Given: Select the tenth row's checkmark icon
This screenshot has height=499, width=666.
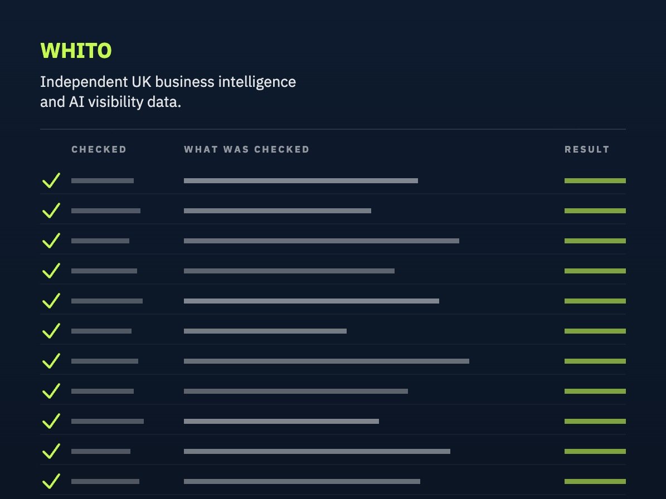Looking at the screenshot, I should click(51, 451).
